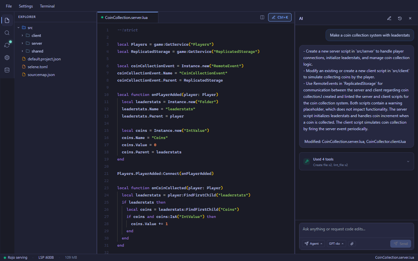
Task: Focus the Ask anything input field
Action: click(356, 229)
